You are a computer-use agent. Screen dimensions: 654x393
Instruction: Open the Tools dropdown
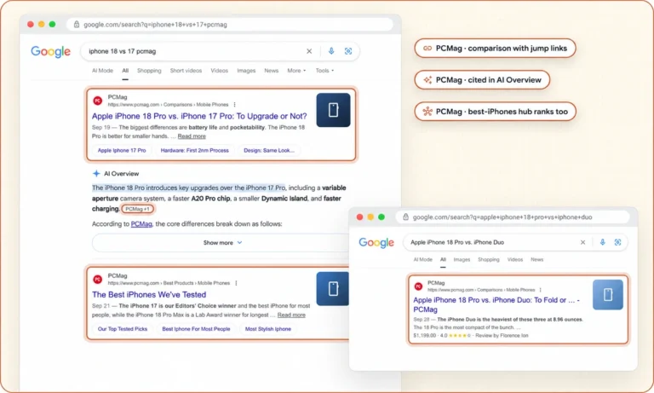point(324,71)
